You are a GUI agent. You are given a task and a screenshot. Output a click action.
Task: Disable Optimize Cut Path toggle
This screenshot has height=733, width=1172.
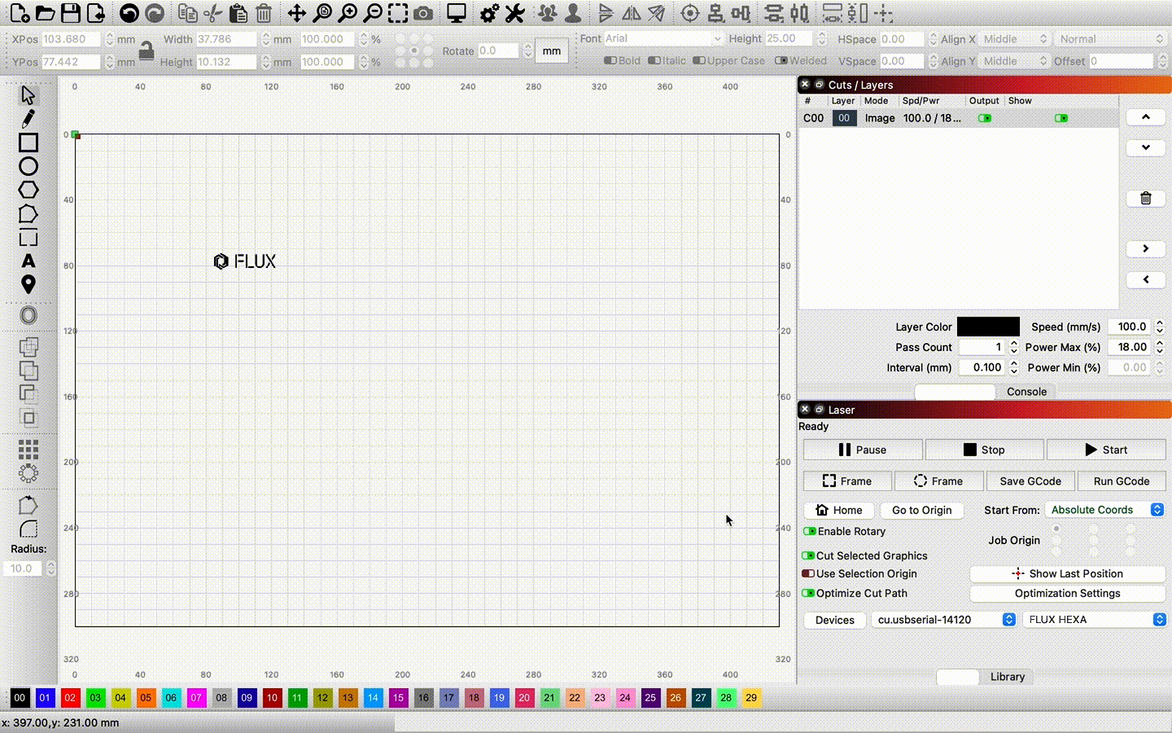pyautogui.click(x=808, y=593)
